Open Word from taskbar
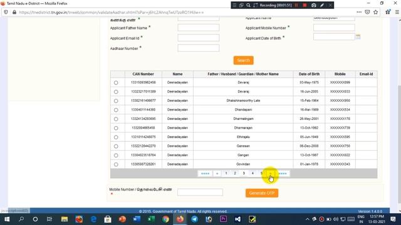Viewport: 401px width, 225px height. coord(137,219)
